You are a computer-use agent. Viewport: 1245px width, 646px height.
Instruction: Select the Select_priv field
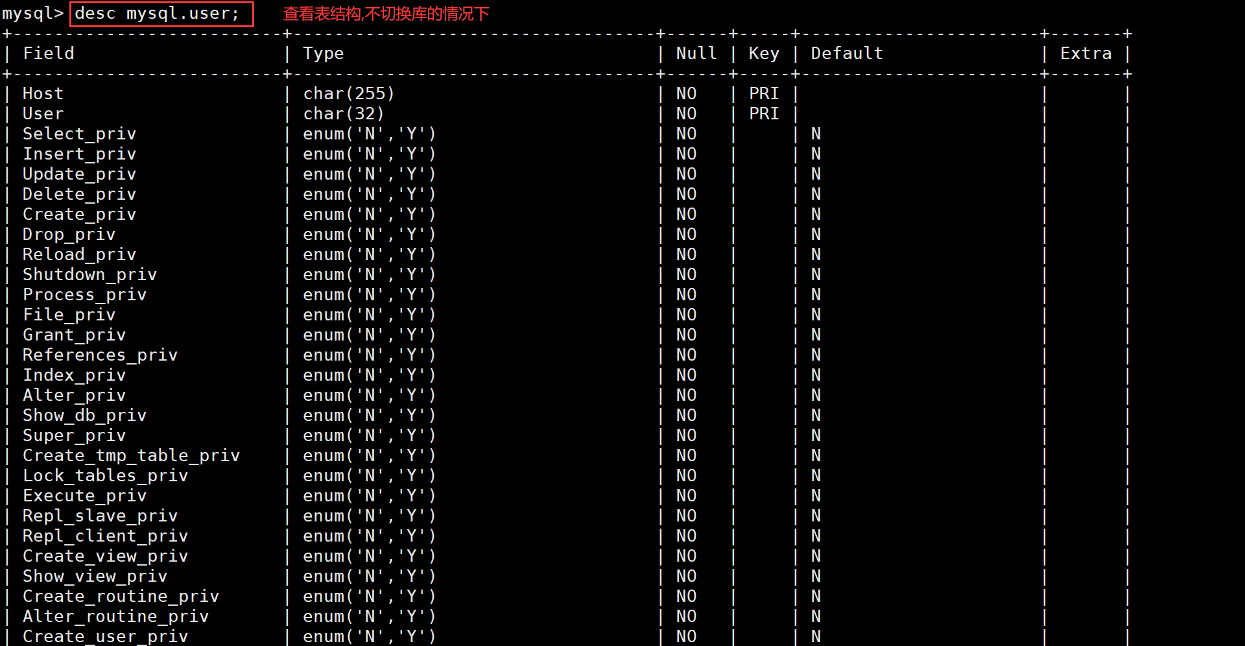pos(80,134)
